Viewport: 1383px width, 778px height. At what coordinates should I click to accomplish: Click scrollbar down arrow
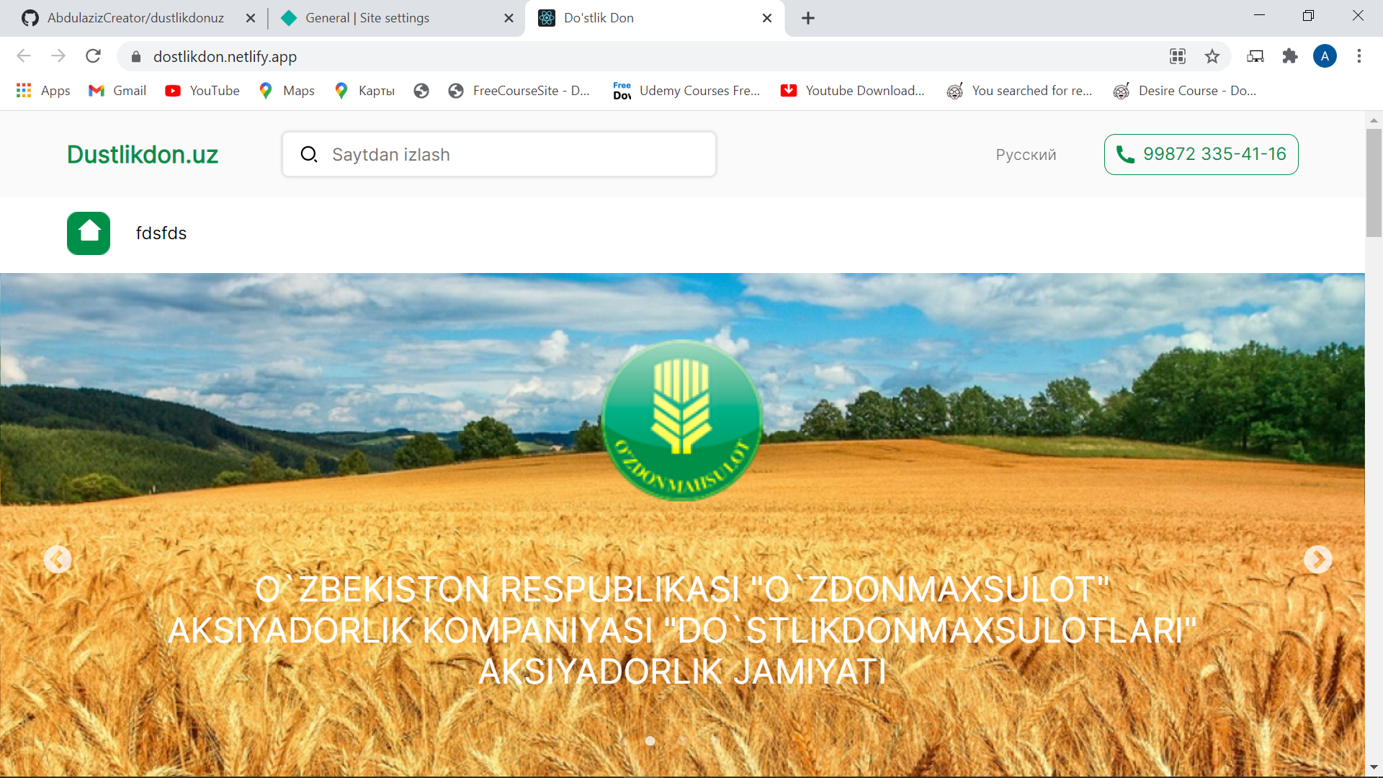pyautogui.click(x=1374, y=767)
